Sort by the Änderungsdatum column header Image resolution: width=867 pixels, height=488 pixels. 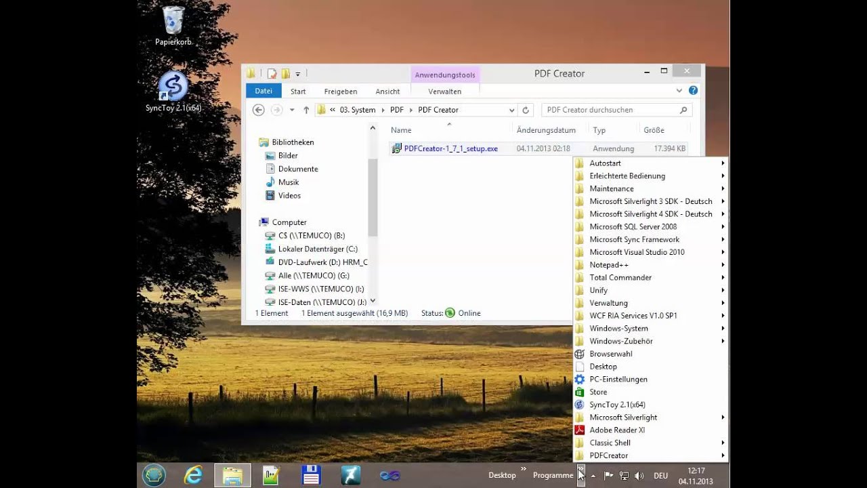coord(546,130)
